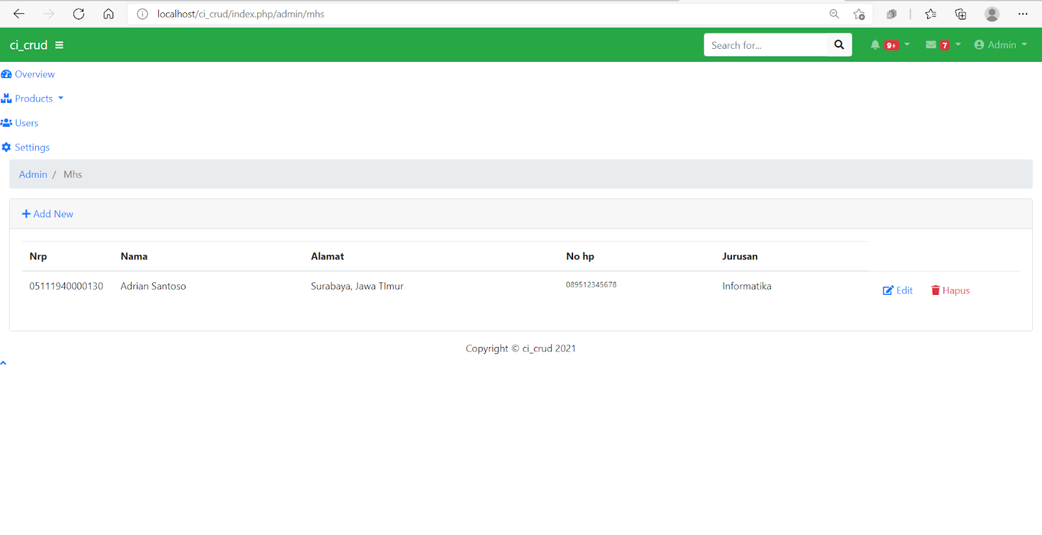Open the favorites list
The width and height of the screenshot is (1042, 535).
point(931,14)
